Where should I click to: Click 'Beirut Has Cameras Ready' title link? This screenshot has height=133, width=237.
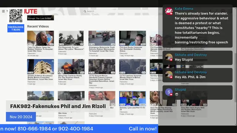coord(70,78)
